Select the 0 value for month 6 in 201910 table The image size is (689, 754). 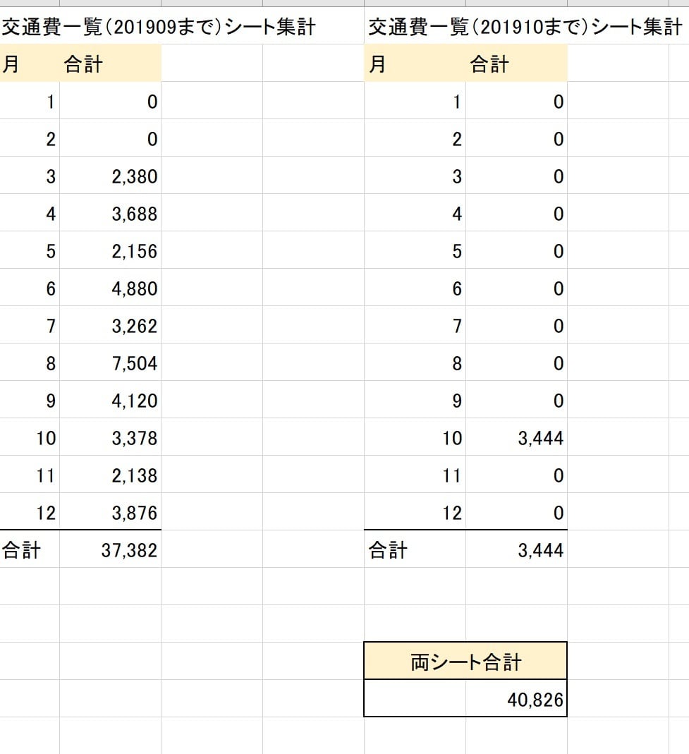point(516,288)
